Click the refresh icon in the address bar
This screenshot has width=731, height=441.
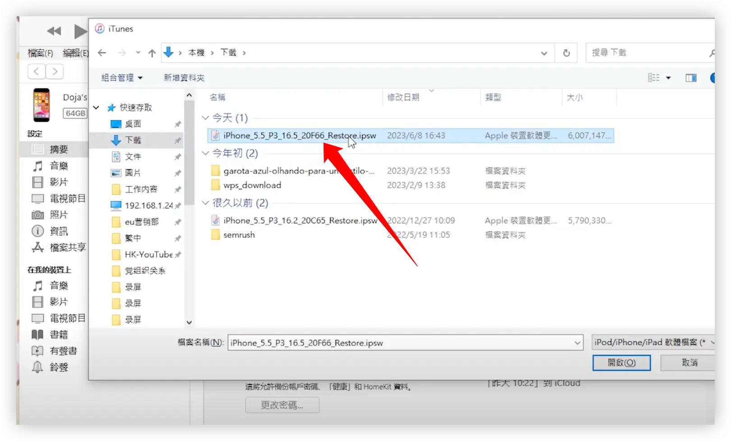(566, 53)
